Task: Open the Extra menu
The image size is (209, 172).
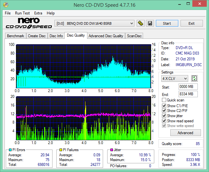Action: (x=38, y=13)
